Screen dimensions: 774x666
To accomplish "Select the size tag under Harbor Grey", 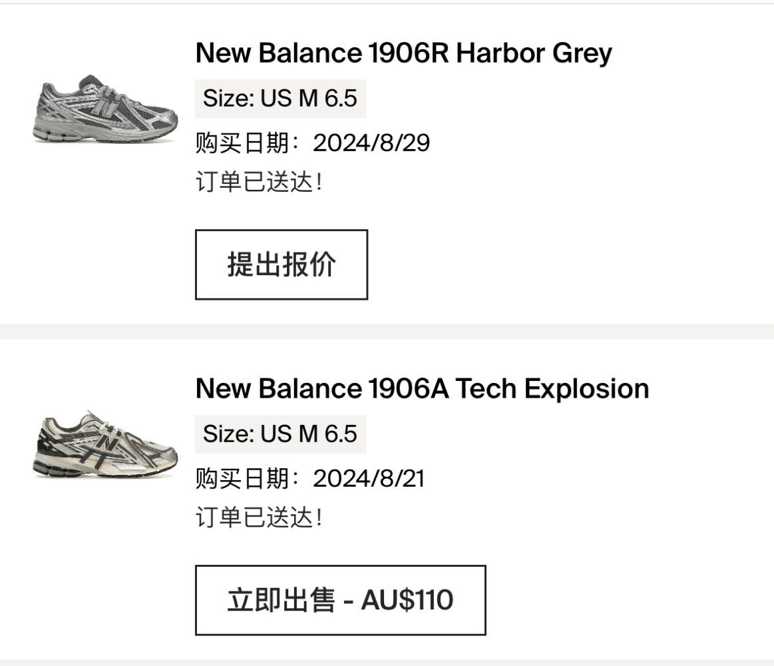I will pos(280,99).
